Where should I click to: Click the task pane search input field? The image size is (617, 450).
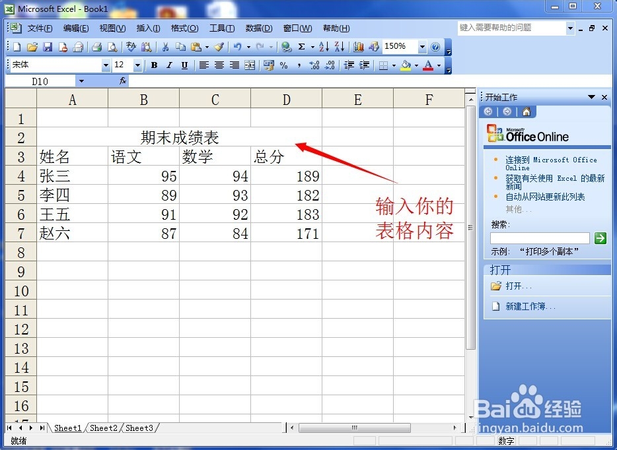click(x=540, y=238)
